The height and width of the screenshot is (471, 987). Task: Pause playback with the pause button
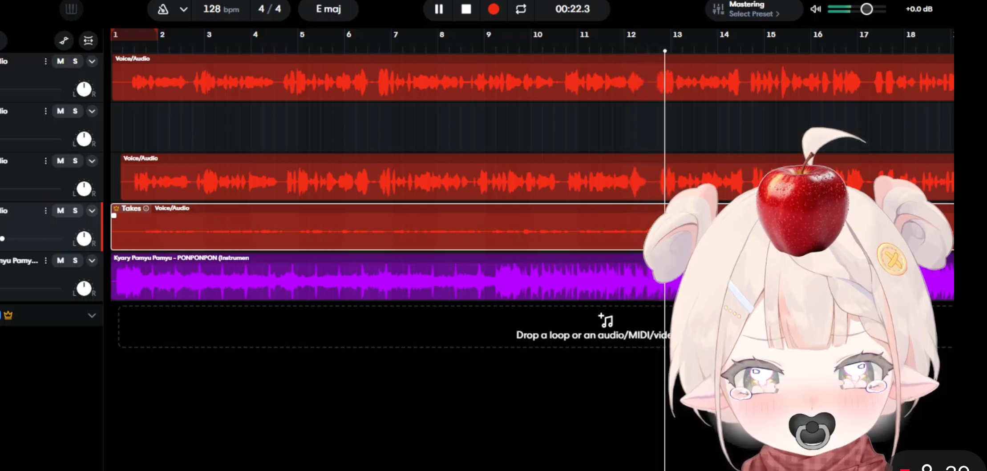(x=439, y=9)
